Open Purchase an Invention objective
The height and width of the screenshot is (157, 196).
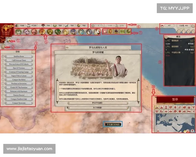pos(19,83)
